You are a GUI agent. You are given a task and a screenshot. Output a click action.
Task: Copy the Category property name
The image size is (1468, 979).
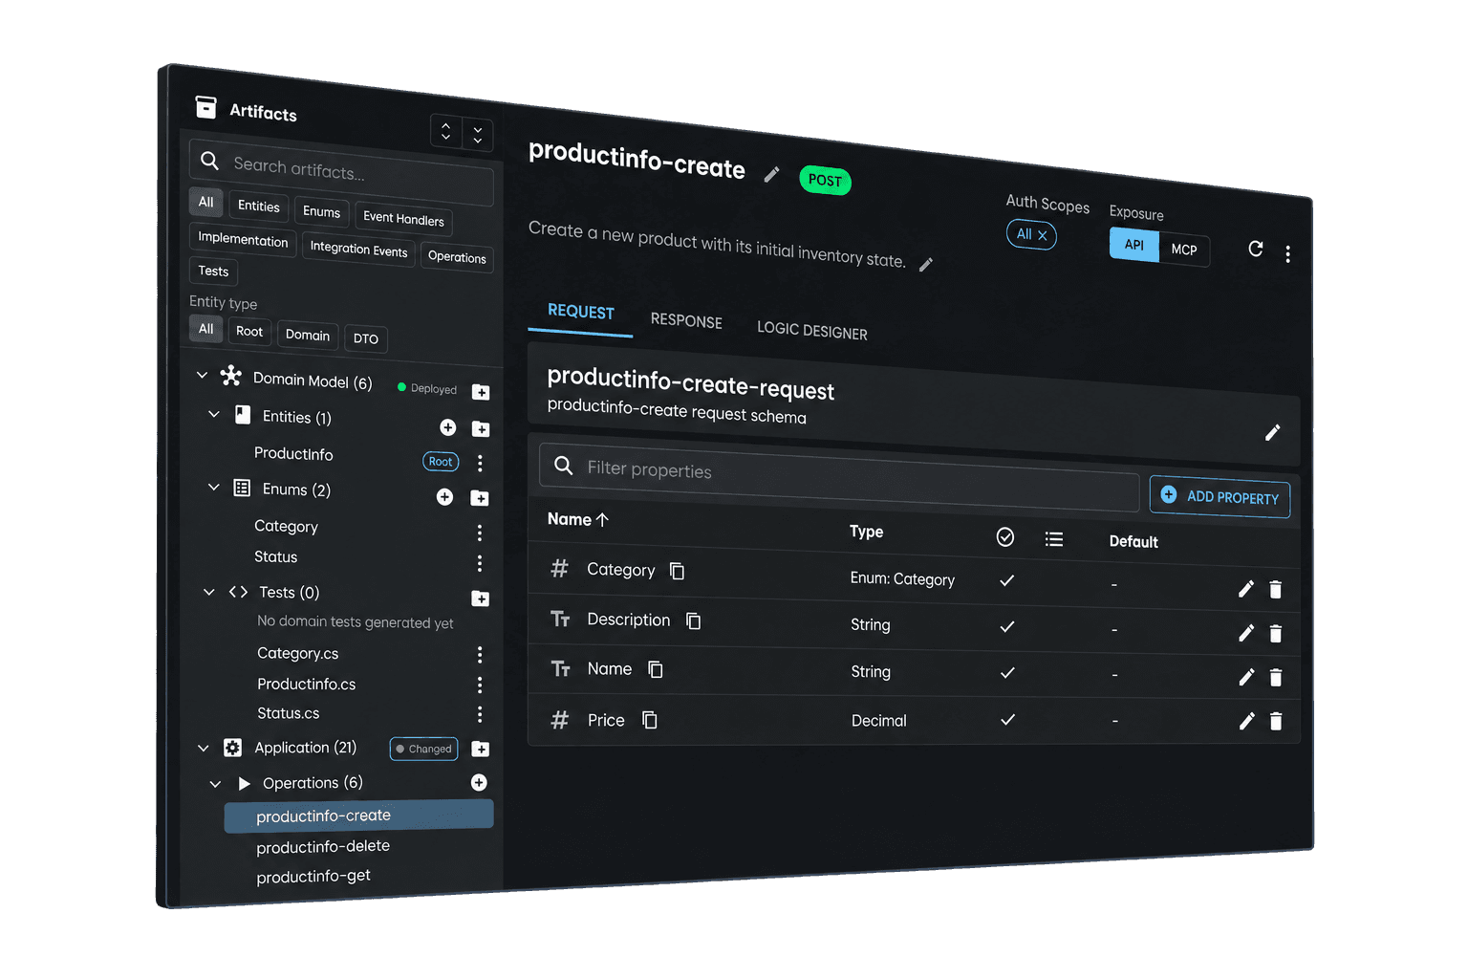[x=677, y=571]
